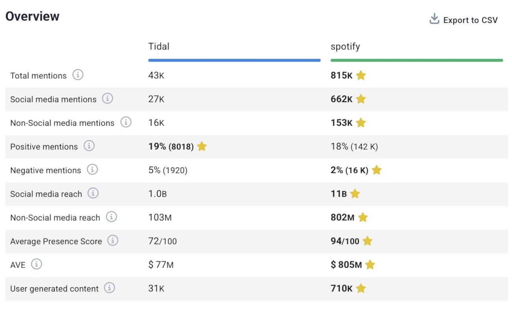Viewport: 512px width, 309px height.
Task: Click the Social media mentions info icon
Action: 108,99
